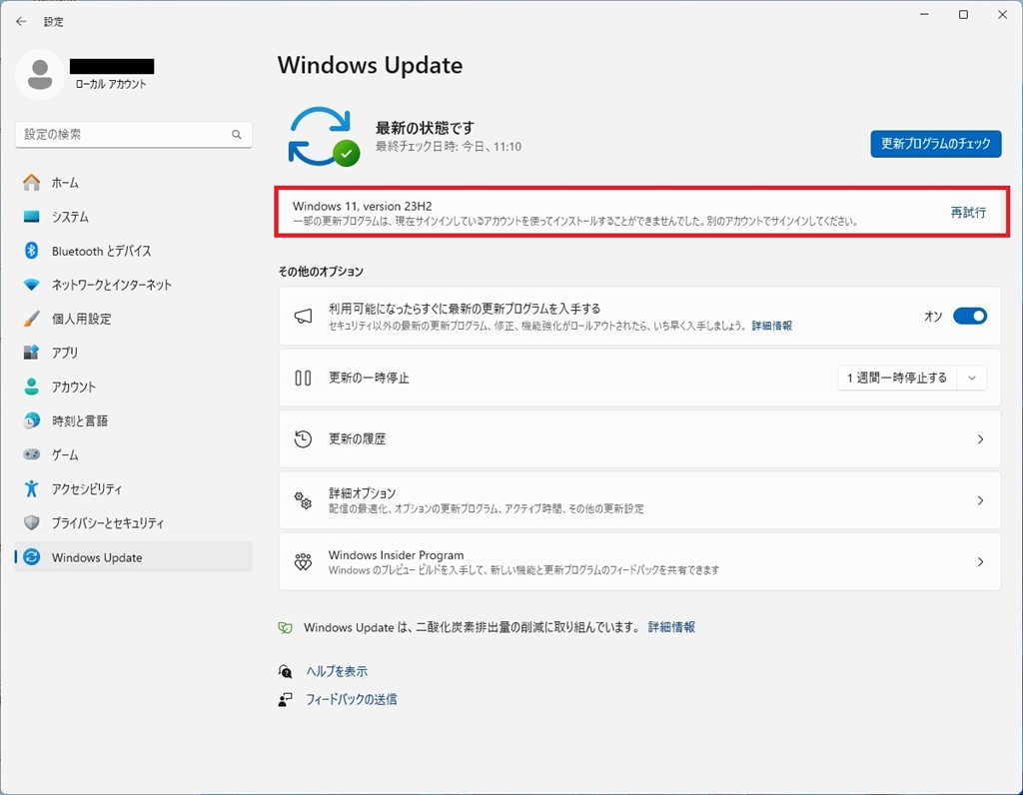1023x795 pixels.
Task: Click the large update status sync icon
Action: [x=324, y=137]
